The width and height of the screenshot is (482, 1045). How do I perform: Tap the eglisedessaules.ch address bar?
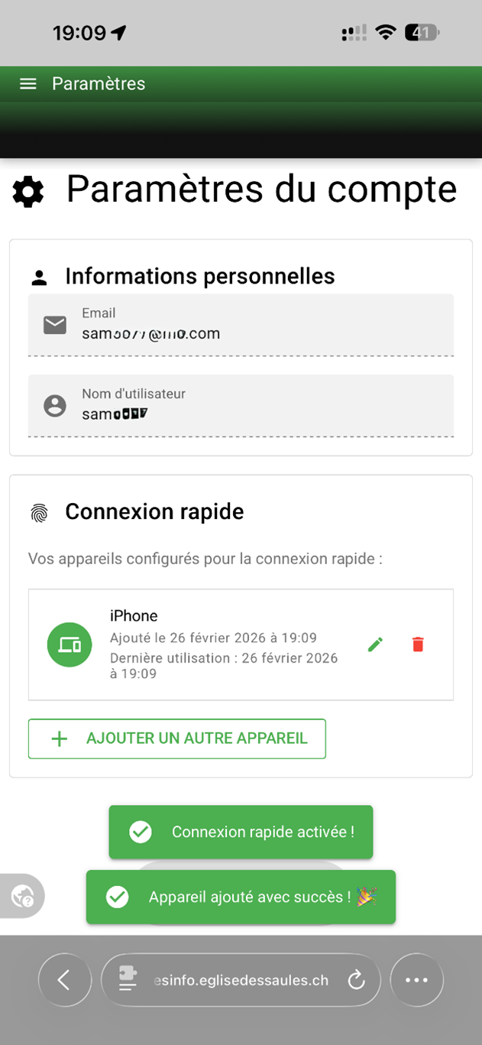(x=241, y=980)
